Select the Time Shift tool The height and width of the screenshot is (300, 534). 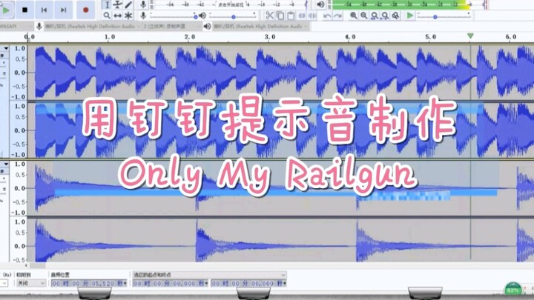[117, 16]
